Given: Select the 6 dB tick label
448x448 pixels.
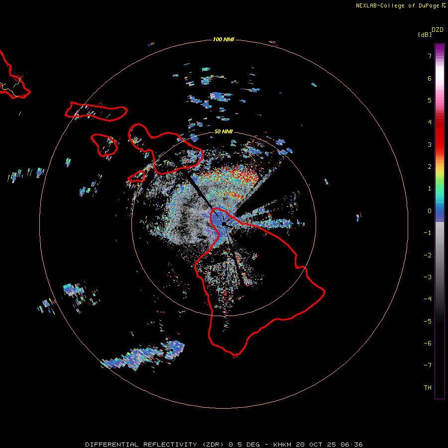Looking at the screenshot, I should point(430,78).
